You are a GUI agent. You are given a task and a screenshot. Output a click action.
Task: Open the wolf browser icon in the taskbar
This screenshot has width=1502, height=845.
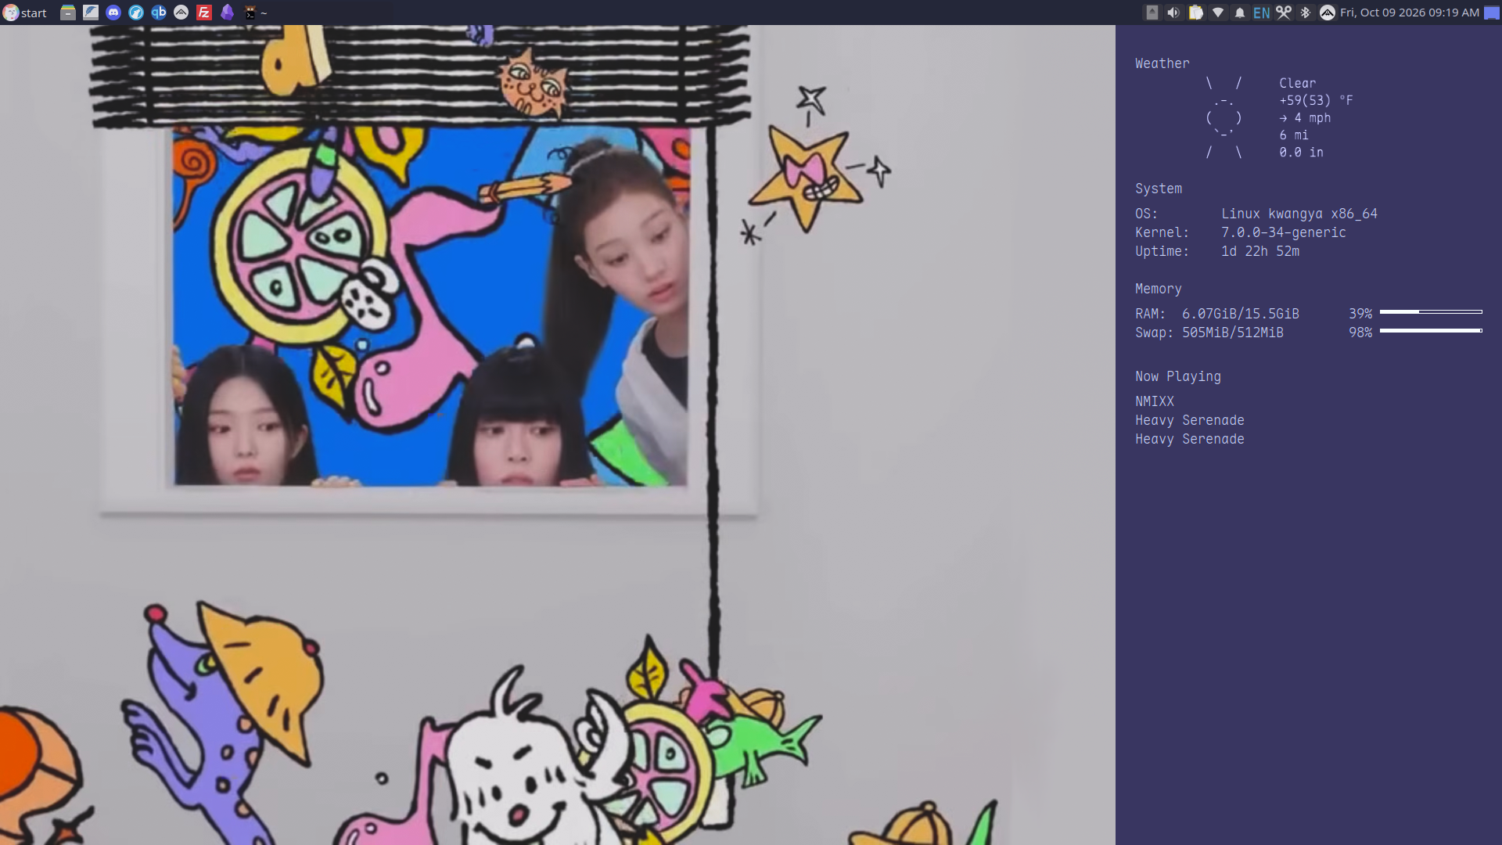[136, 13]
